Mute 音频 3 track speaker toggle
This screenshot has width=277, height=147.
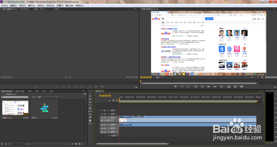(102, 132)
